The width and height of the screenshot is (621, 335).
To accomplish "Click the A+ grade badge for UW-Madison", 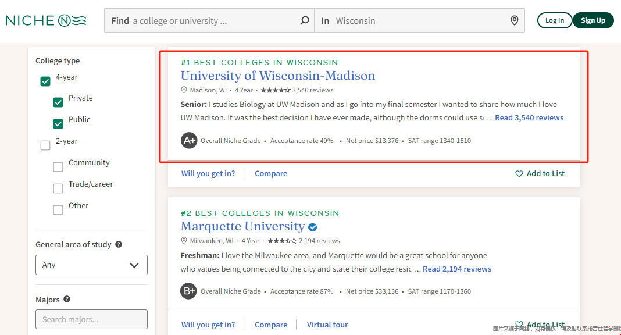I will pyautogui.click(x=190, y=141).
